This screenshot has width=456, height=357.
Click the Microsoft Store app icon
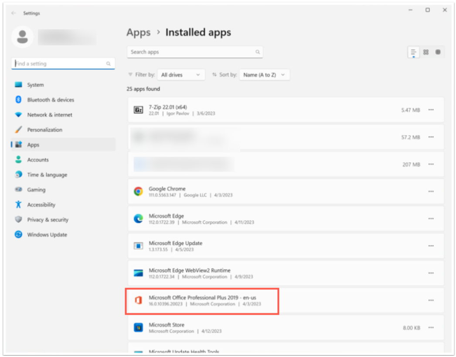coord(138,327)
